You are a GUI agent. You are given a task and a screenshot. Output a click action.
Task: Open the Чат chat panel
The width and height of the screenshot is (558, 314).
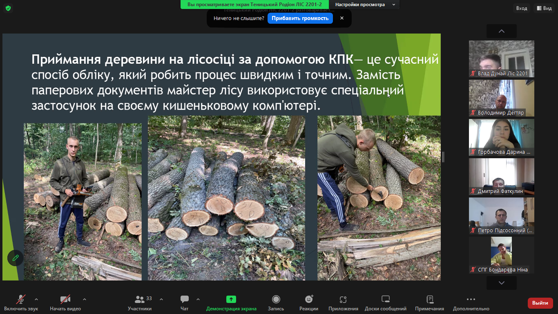(x=185, y=303)
